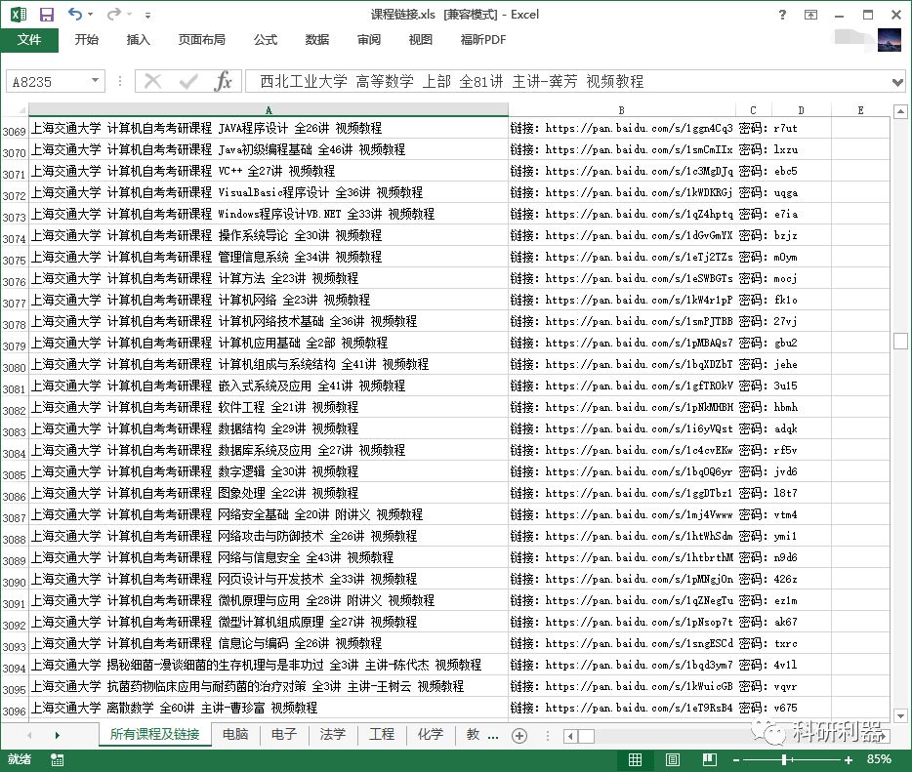Open the Help question mark icon
912x772 pixels.
coord(782,15)
